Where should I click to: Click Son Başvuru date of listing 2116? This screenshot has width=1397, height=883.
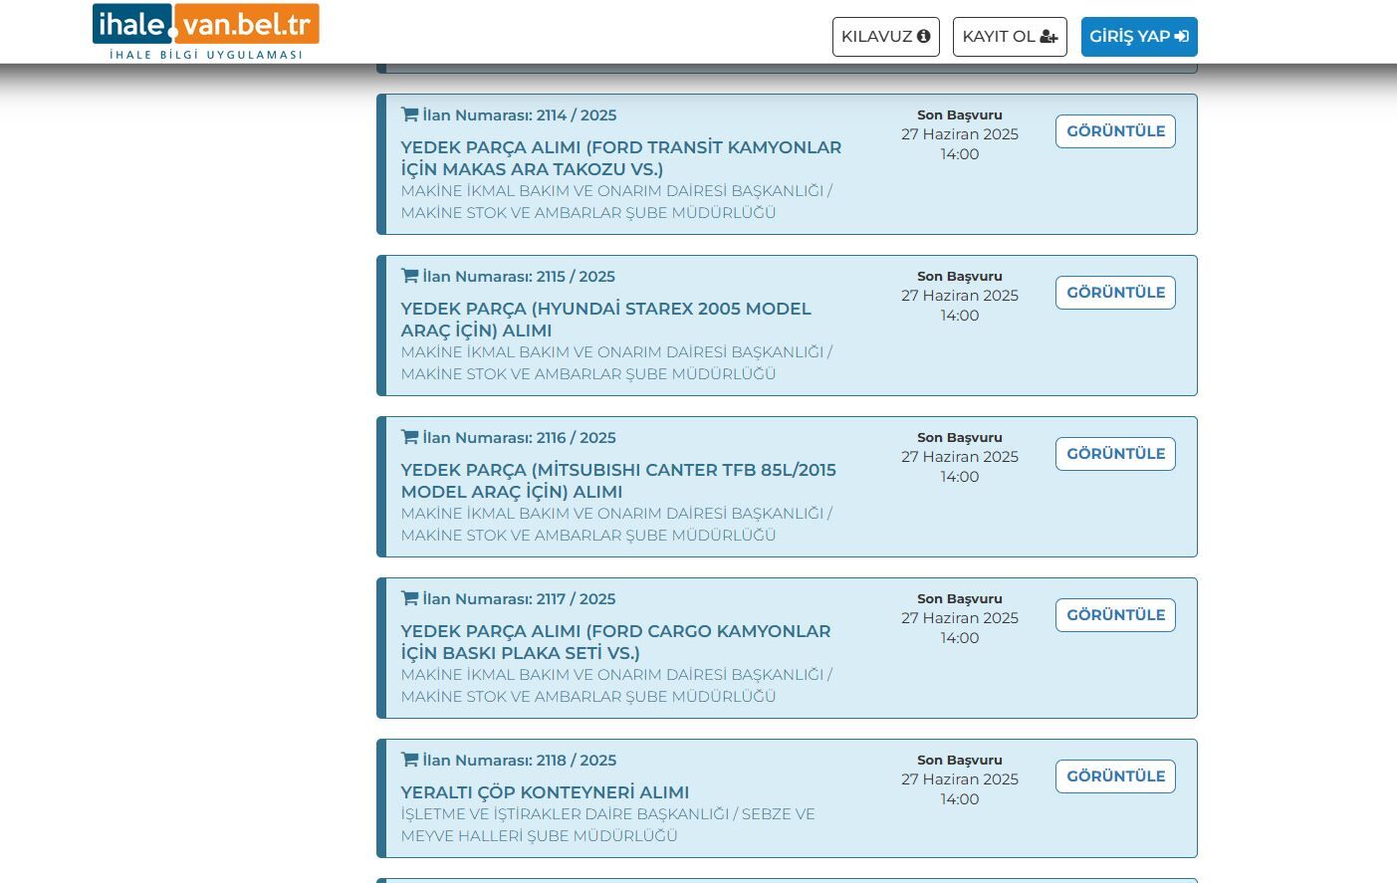tap(960, 467)
